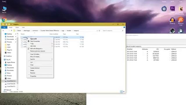Select Network in navigation pane
The image size is (186, 105).
pyautogui.click(x=8, y=90)
